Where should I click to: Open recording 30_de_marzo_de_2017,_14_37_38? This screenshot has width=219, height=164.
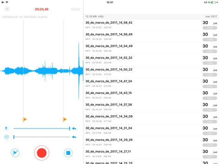pos(151,107)
